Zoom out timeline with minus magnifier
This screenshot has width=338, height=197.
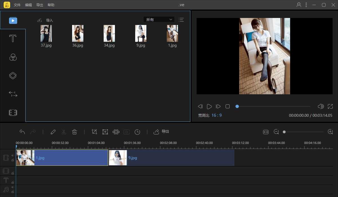[276, 132]
